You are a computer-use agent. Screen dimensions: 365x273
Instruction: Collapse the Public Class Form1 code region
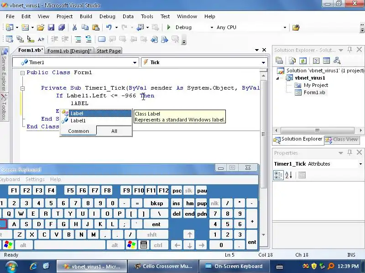pyautogui.click(x=22, y=73)
